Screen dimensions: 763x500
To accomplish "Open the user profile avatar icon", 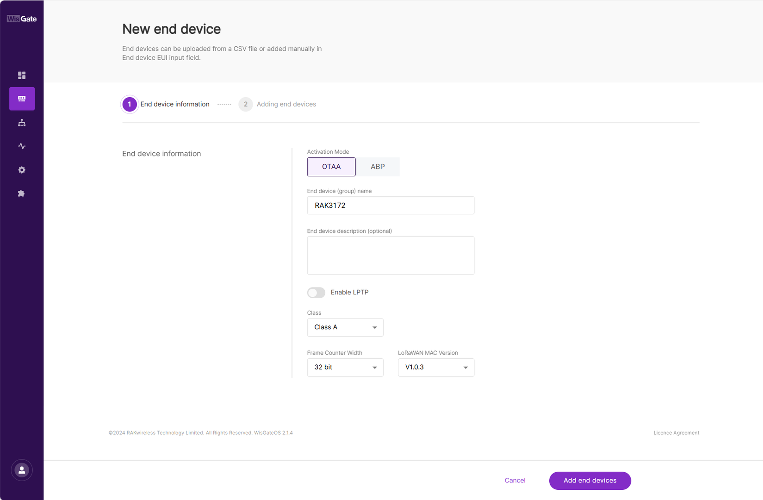I will point(22,470).
